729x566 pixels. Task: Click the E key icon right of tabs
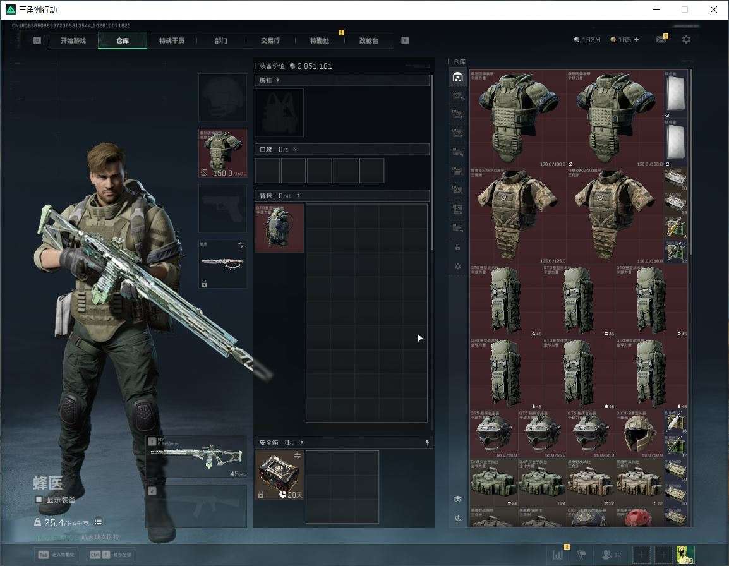[405, 40]
